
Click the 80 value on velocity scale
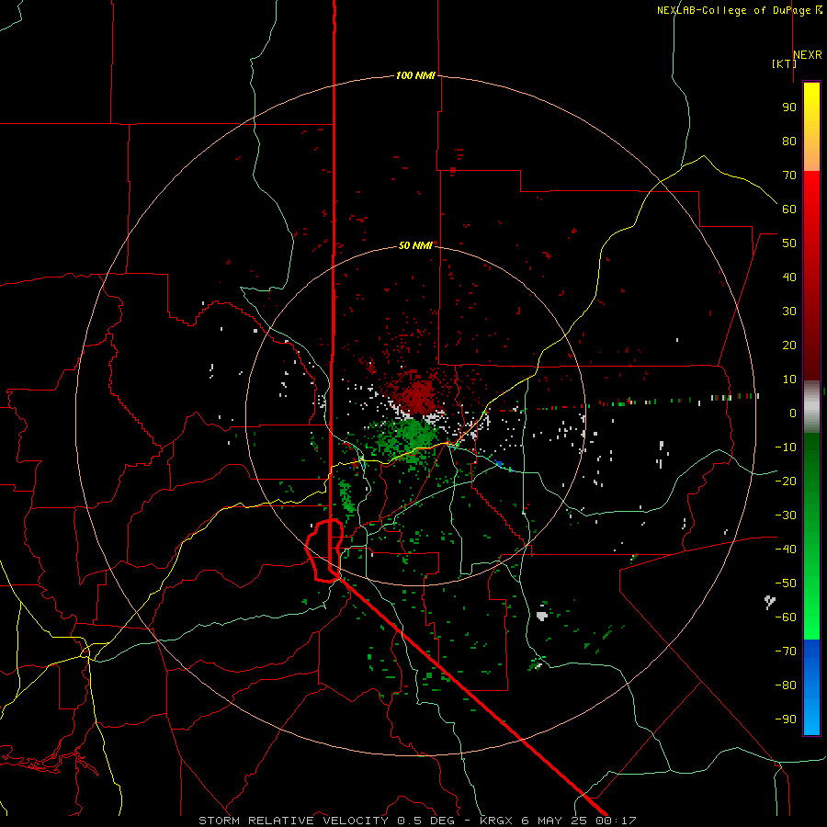click(x=789, y=142)
